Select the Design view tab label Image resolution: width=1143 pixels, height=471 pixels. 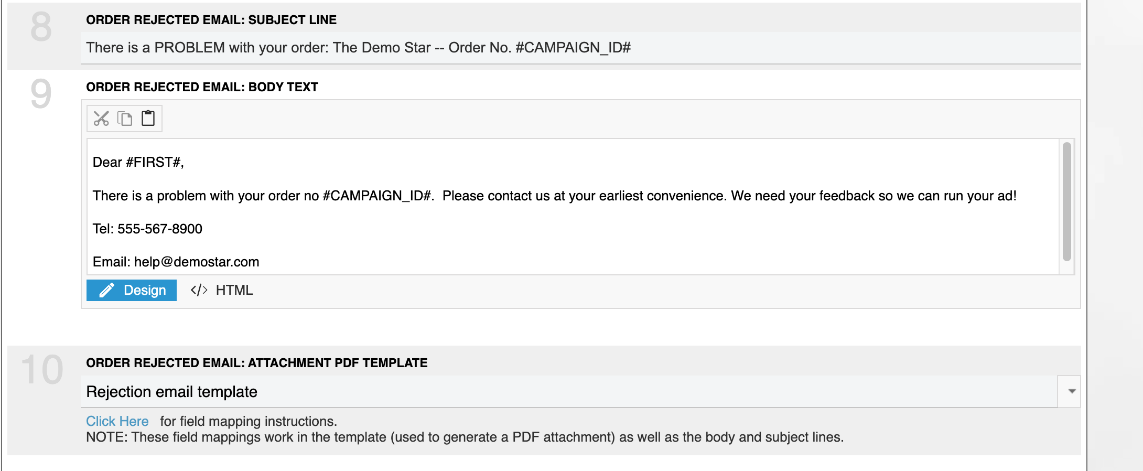coord(145,290)
